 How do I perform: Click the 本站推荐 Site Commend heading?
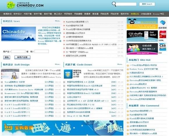pos(144,106)
